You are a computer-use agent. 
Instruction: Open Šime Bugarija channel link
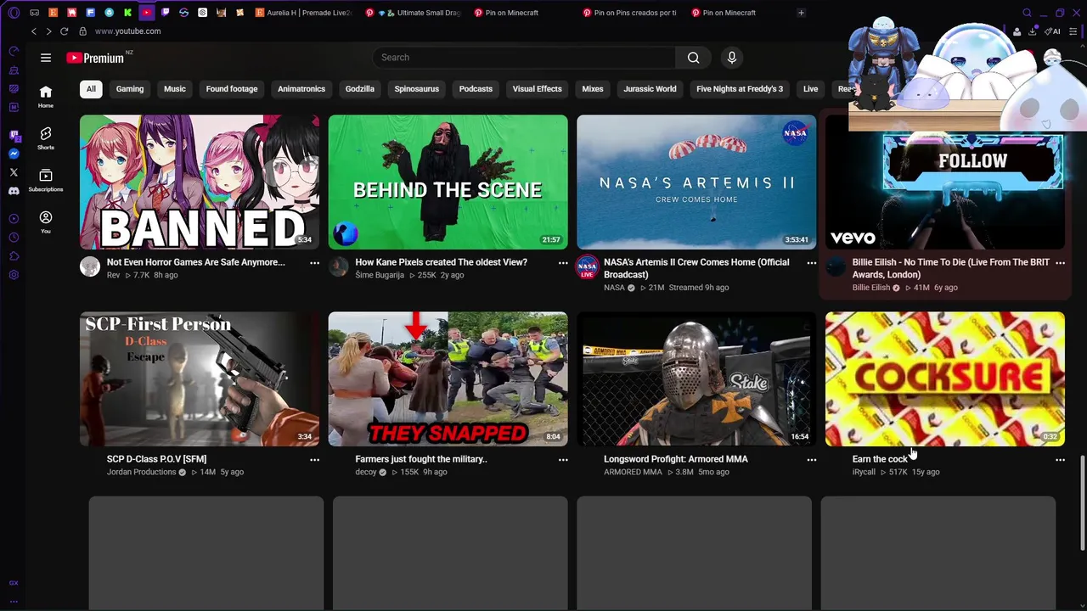(380, 275)
